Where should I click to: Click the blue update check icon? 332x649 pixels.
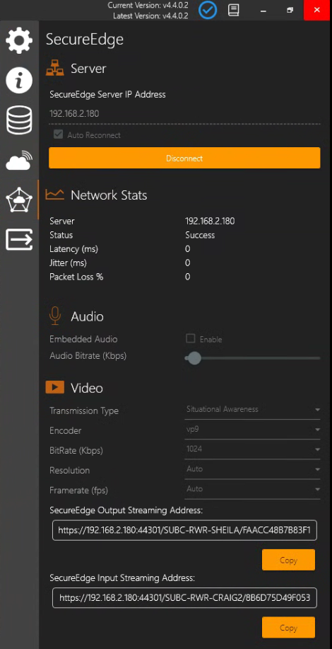pyautogui.click(x=208, y=10)
